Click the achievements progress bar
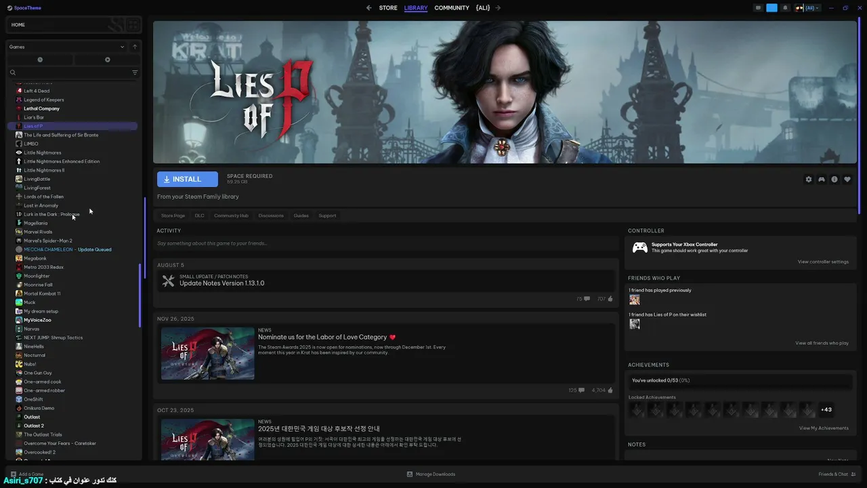Screen dimensions: 867x488 [x=740, y=381]
